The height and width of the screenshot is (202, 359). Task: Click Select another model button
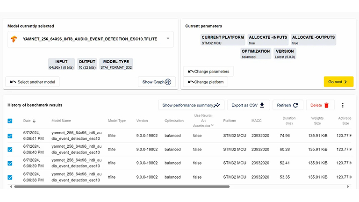[32, 82]
